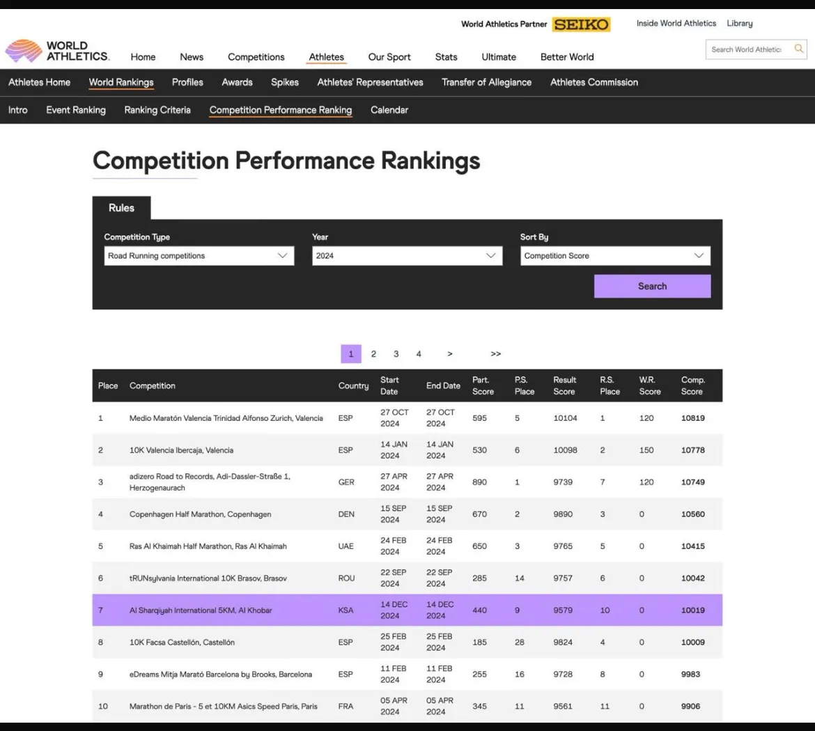Screen dimensions: 815x731
Task: Open the Profiles navigation link
Action: (187, 82)
